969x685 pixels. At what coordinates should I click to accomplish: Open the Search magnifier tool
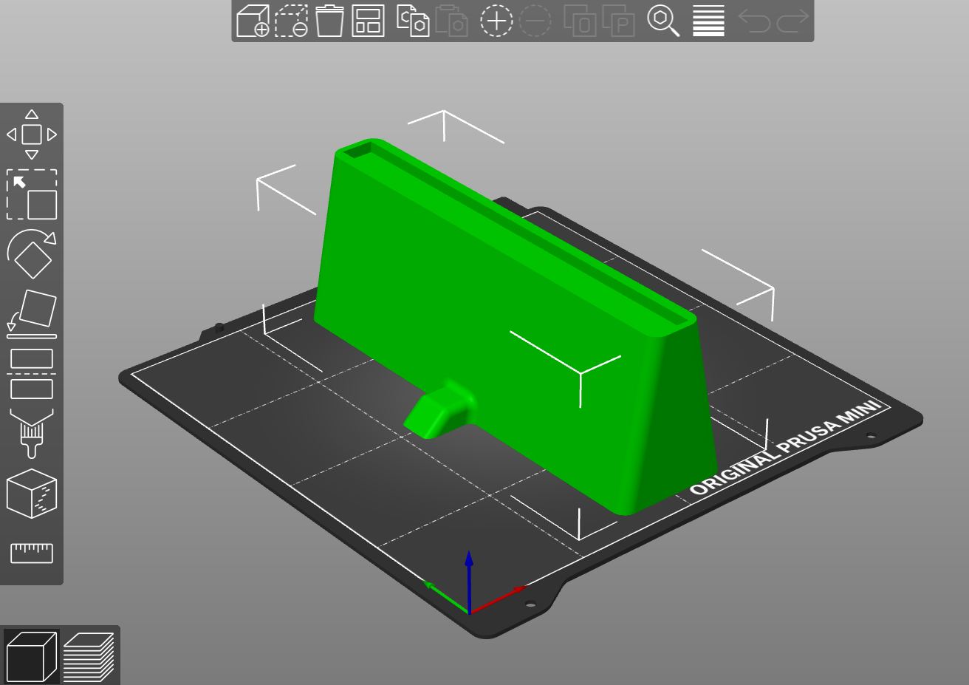tap(663, 21)
